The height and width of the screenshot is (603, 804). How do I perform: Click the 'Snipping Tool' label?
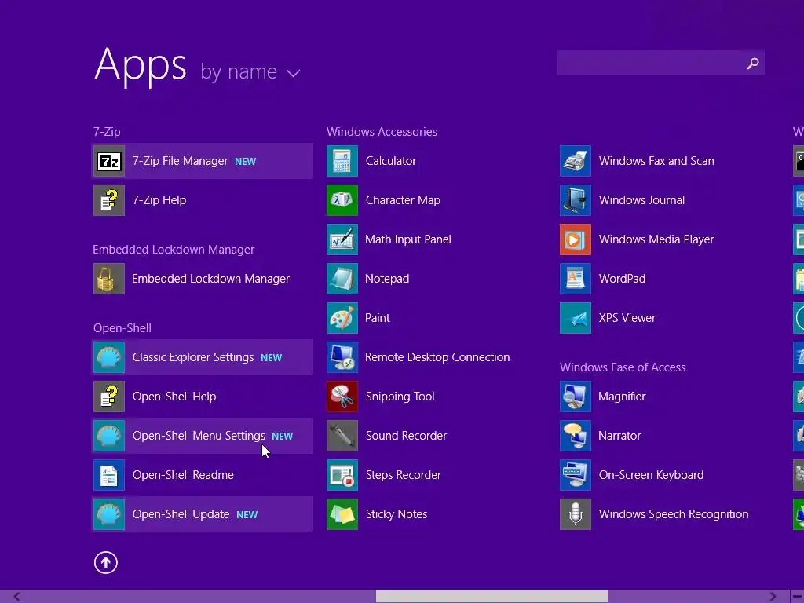coord(400,397)
